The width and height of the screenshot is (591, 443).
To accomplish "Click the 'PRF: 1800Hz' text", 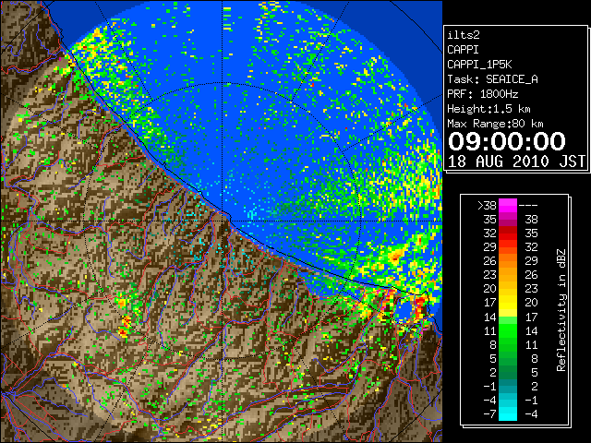I will [482, 94].
